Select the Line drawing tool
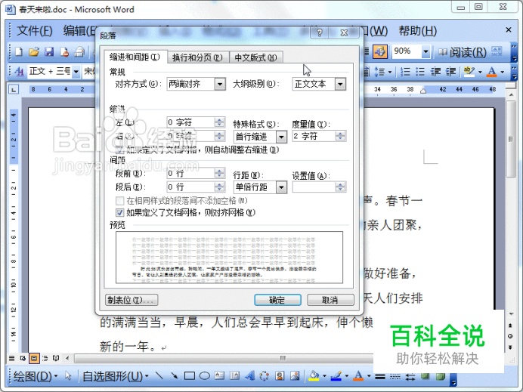 (x=159, y=376)
